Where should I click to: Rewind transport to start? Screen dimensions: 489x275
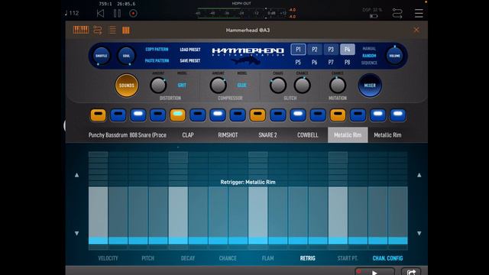[100, 14]
